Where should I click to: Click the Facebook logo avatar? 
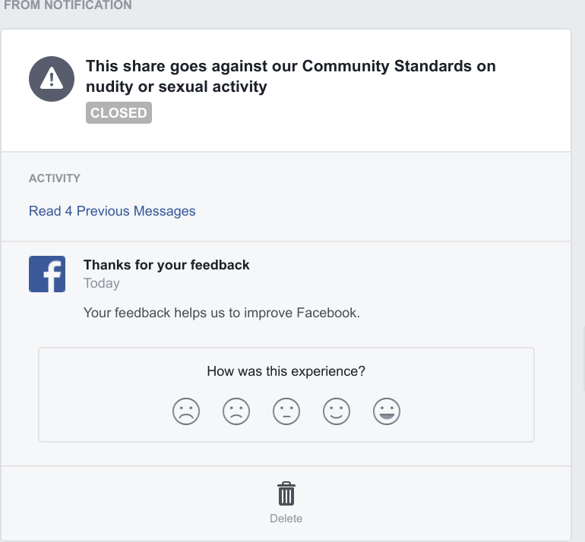point(47,274)
